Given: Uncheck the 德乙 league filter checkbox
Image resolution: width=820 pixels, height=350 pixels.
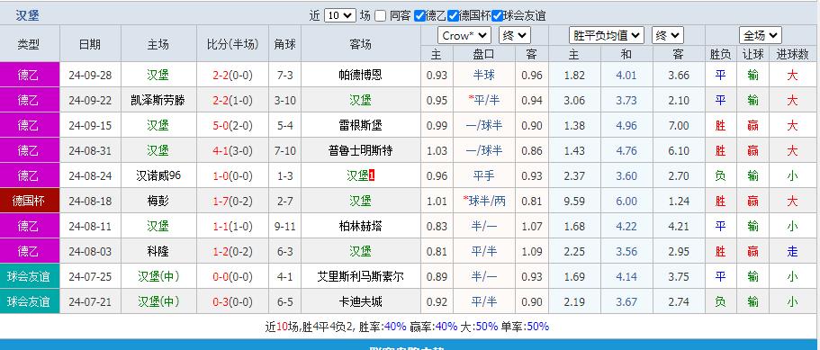Looking at the screenshot, I should click(419, 15).
